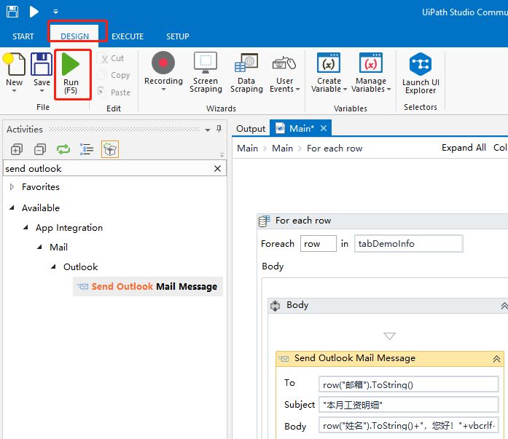
Task: Click the drop-activity triangle placeholder
Action: [389, 336]
